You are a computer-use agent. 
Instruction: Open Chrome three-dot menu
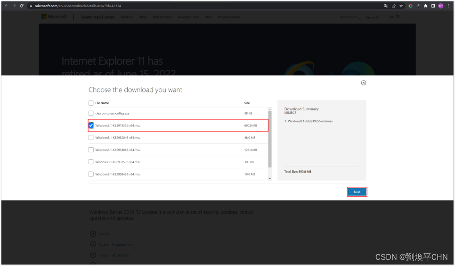448,6
